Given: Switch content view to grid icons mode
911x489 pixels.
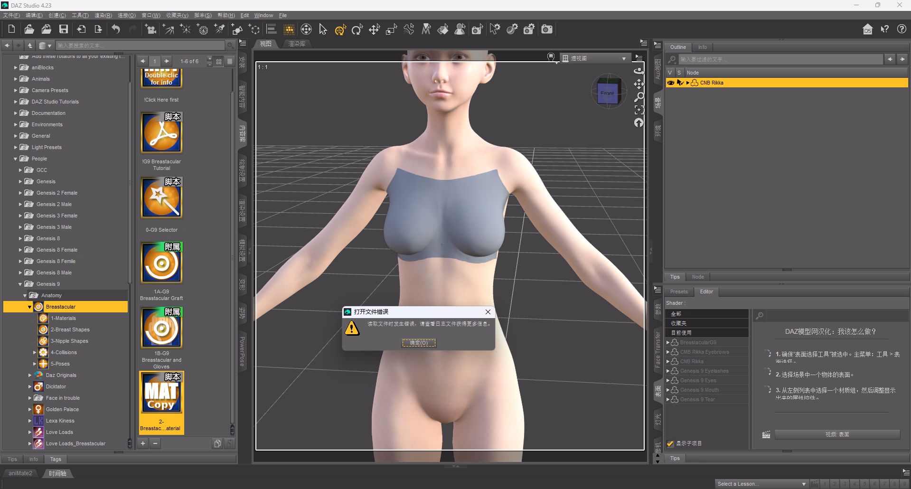Looking at the screenshot, I should point(219,61).
